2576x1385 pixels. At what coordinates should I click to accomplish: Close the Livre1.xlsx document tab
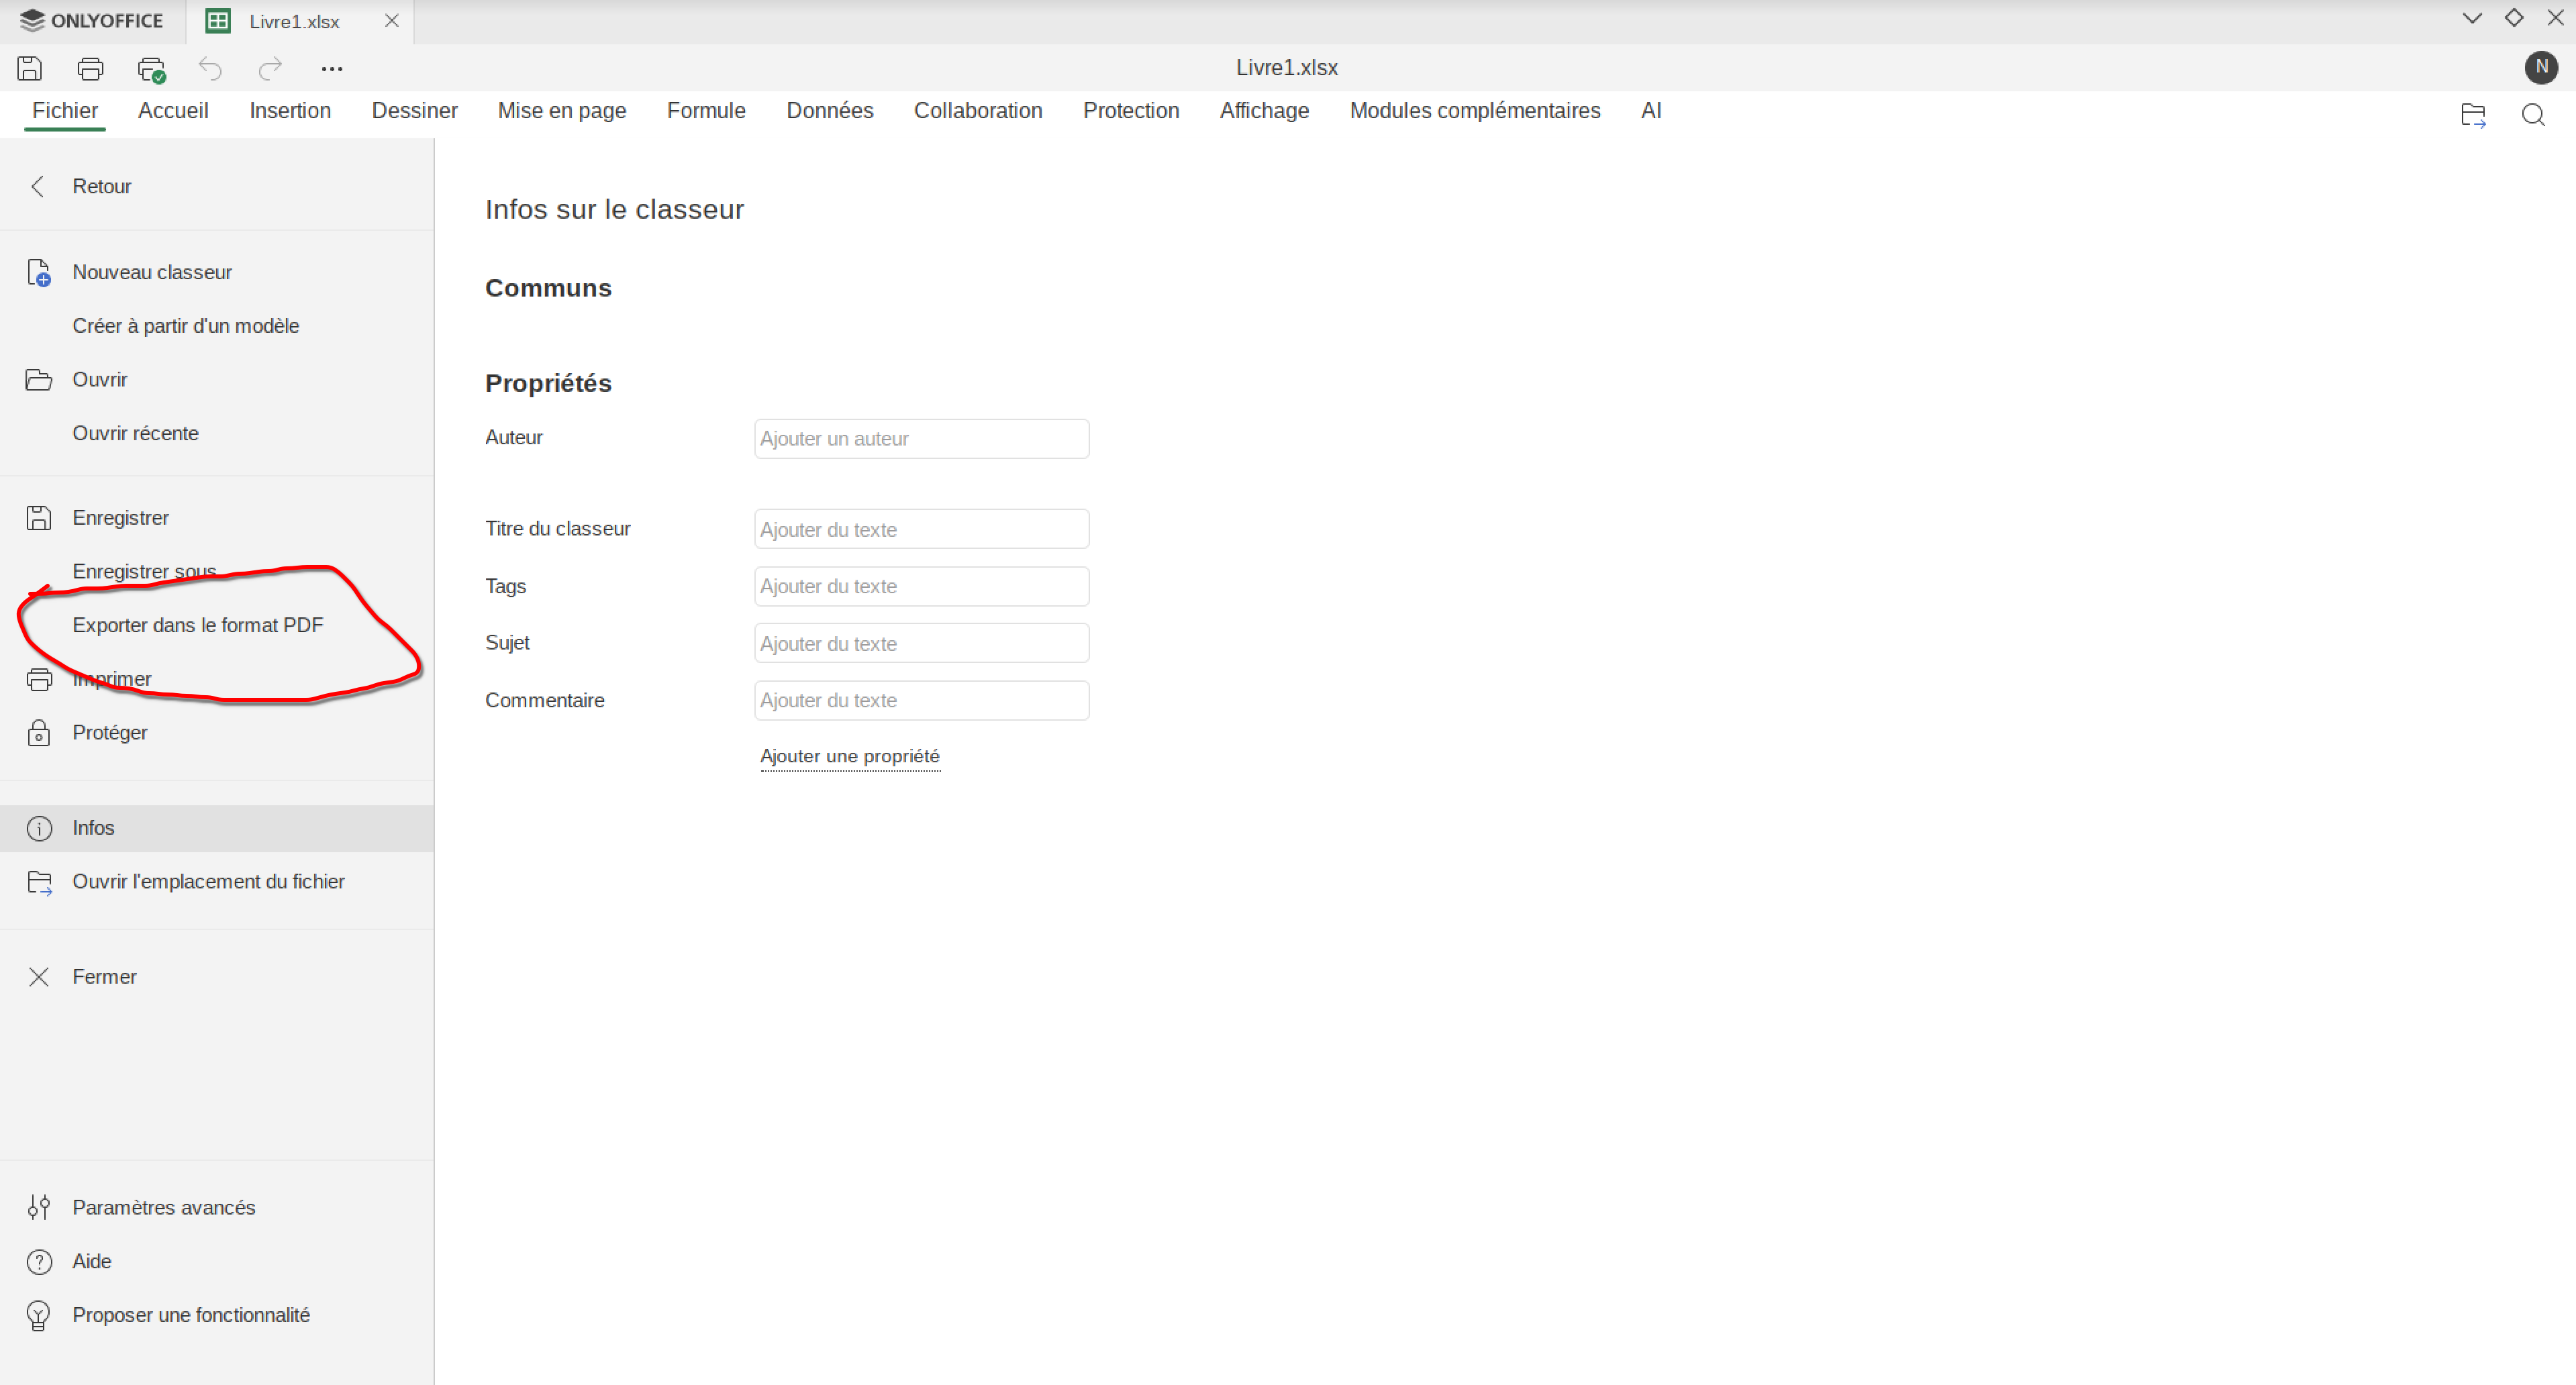pos(392,21)
